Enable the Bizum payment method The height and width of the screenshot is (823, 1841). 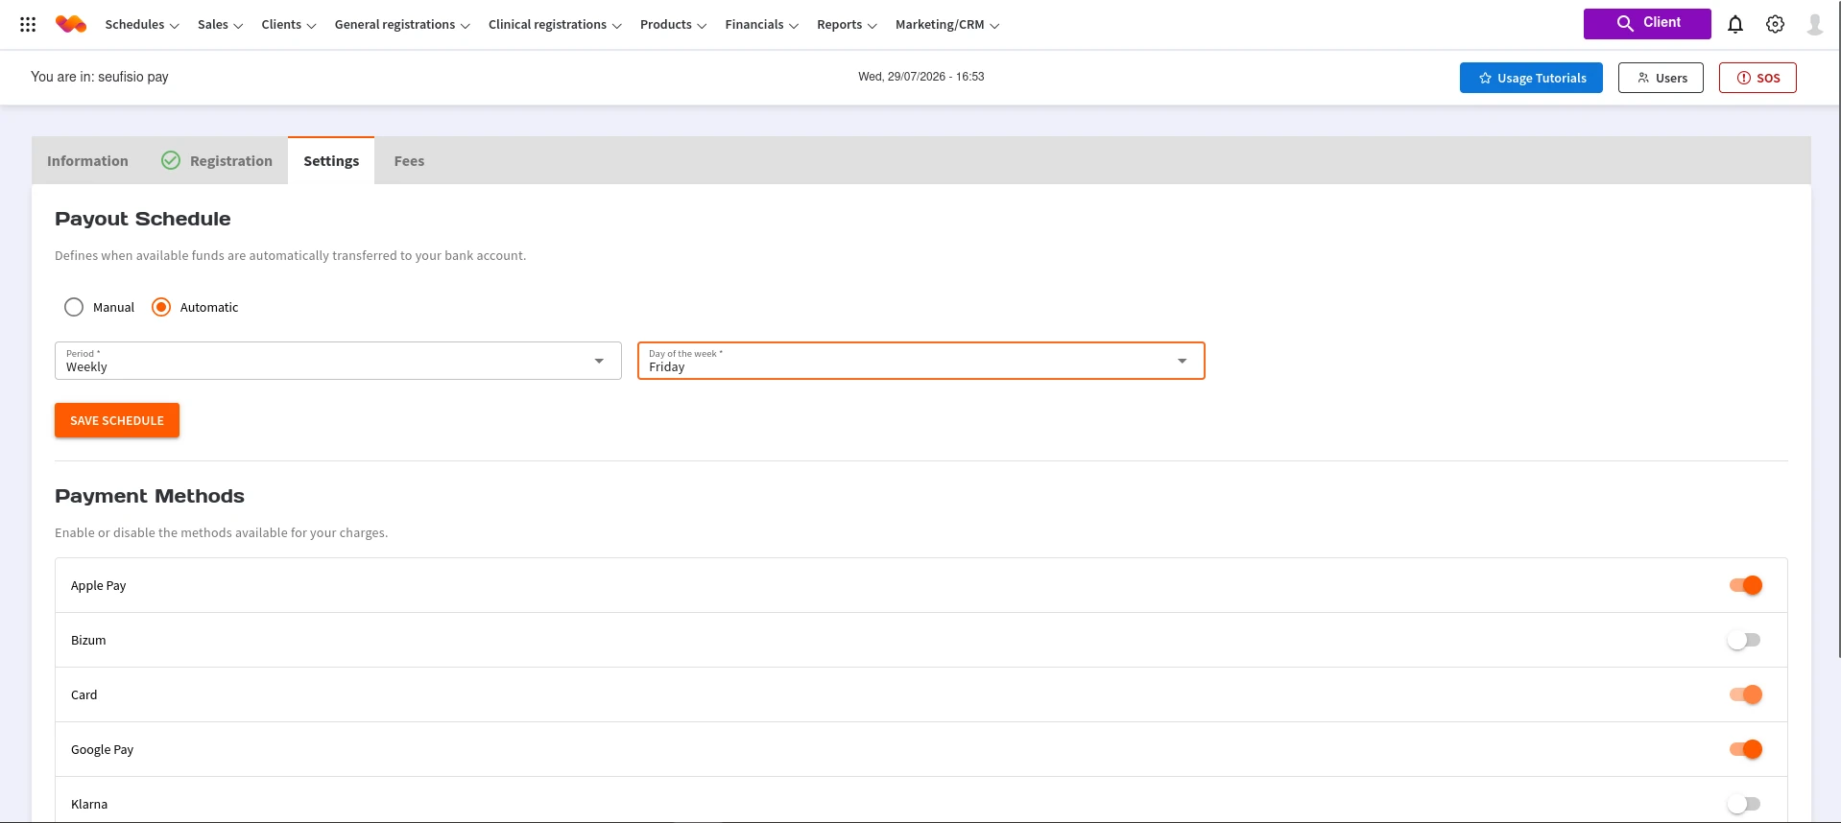tap(1745, 640)
